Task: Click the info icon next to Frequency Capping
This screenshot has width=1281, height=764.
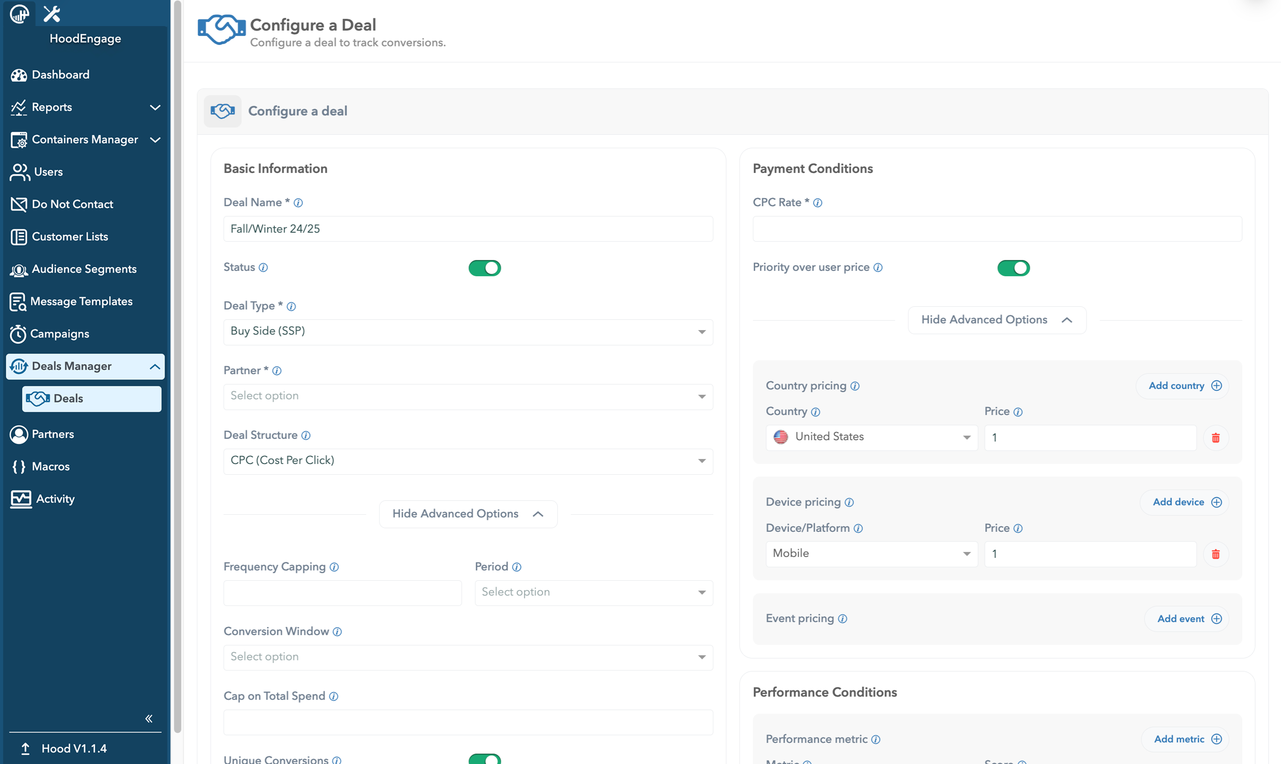Action: 334,567
